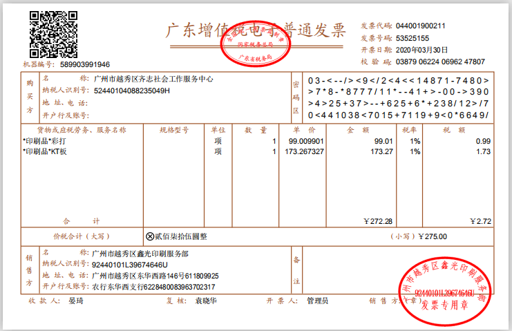Select invoice number 53525155
The height and width of the screenshot is (331, 512).
pyautogui.click(x=412, y=38)
